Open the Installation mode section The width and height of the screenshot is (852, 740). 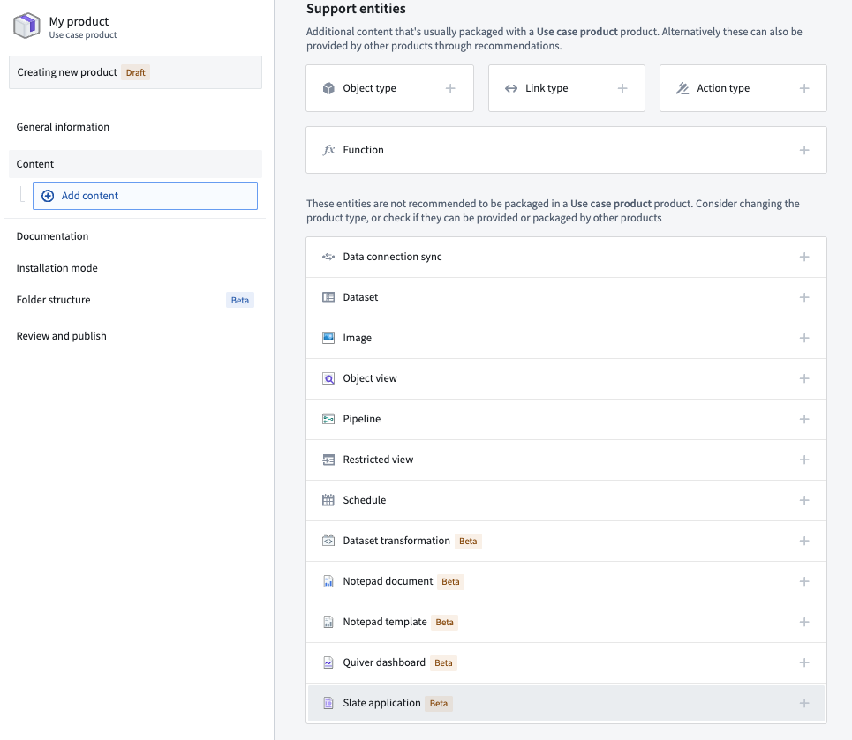click(x=135, y=267)
